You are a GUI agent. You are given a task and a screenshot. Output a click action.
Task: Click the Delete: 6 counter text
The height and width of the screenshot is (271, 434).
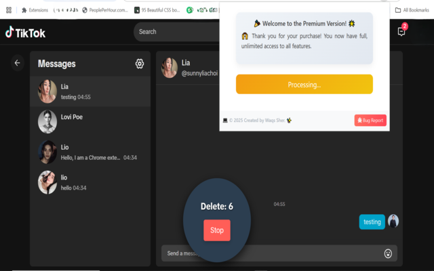(x=217, y=206)
